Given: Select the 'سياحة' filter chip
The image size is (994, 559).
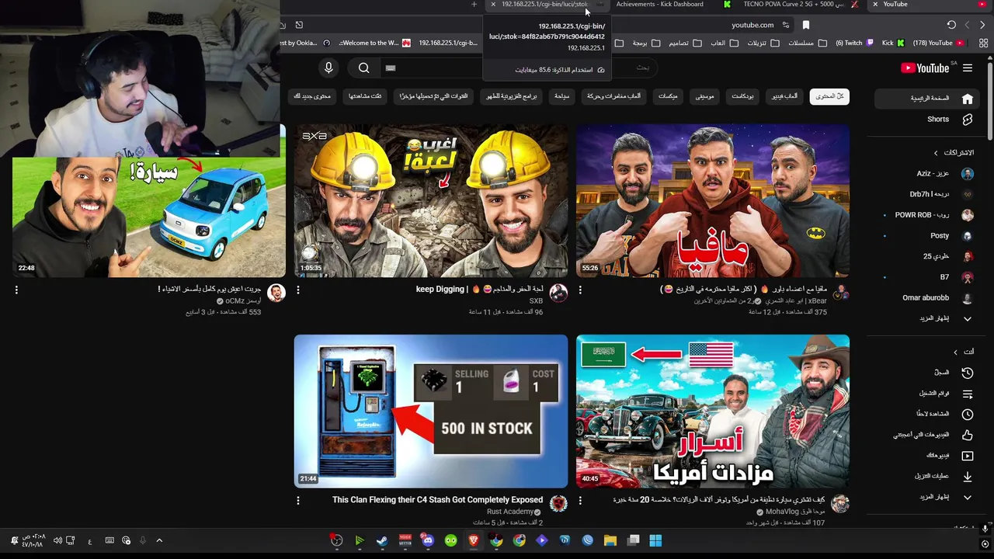Looking at the screenshot, I should [561, 96].
